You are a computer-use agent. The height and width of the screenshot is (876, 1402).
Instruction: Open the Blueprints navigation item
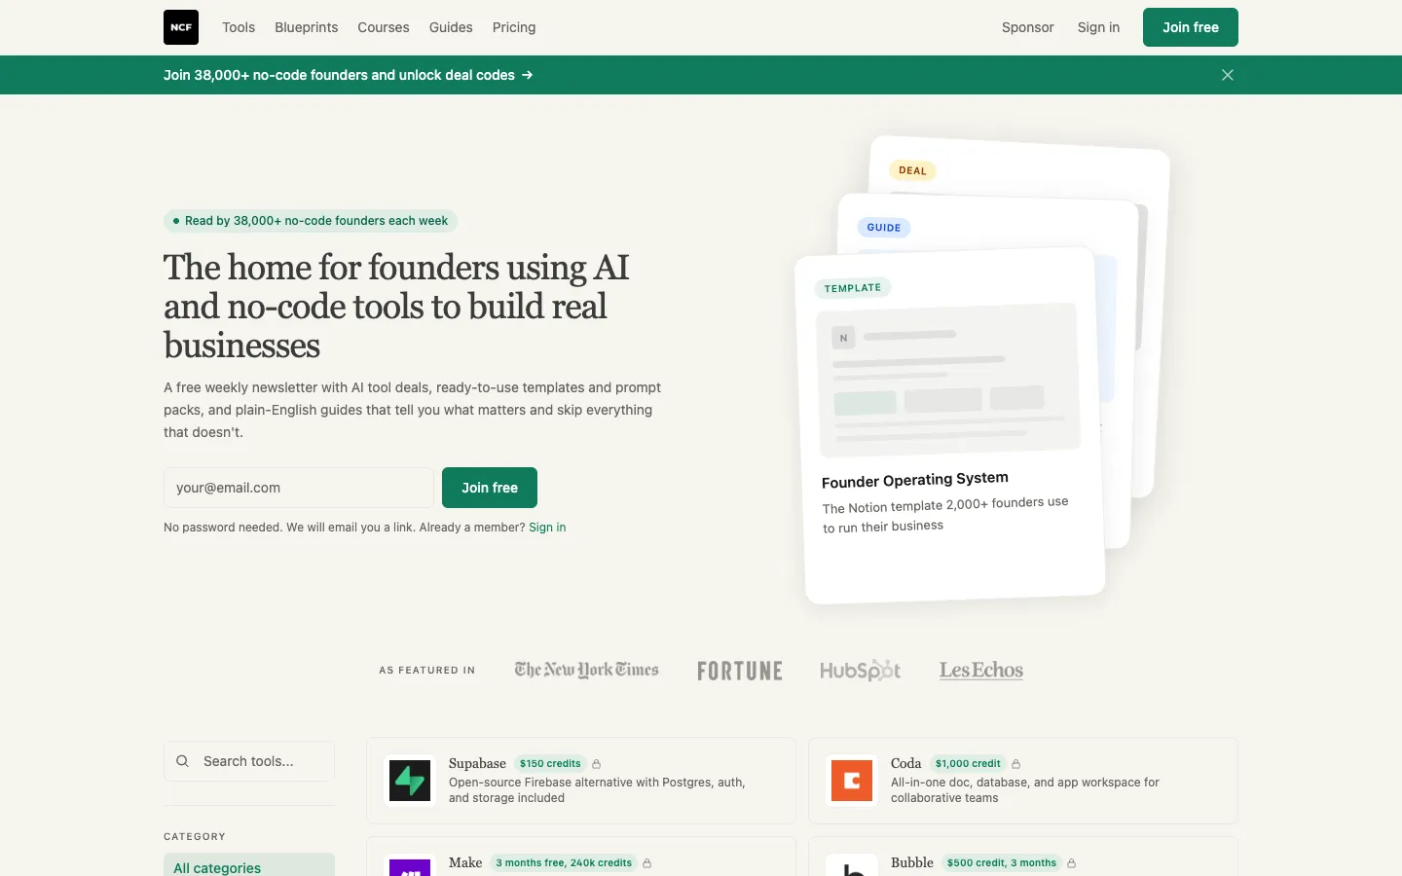307,27
